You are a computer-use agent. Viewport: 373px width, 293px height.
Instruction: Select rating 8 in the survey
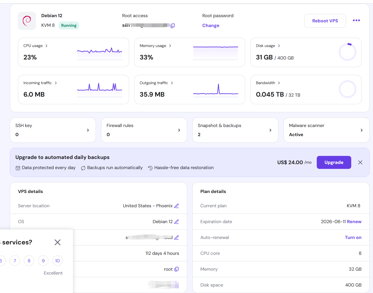coord(29,261)
